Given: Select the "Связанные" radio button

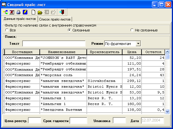Looking at the screenshot, I should (69, 30).
